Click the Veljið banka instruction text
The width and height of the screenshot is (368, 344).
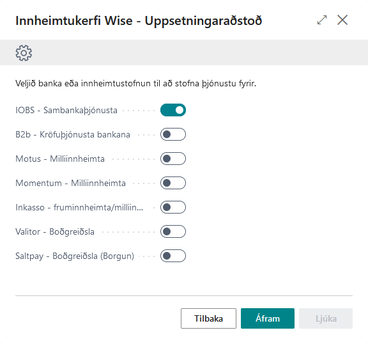click(x=136, y=83)
